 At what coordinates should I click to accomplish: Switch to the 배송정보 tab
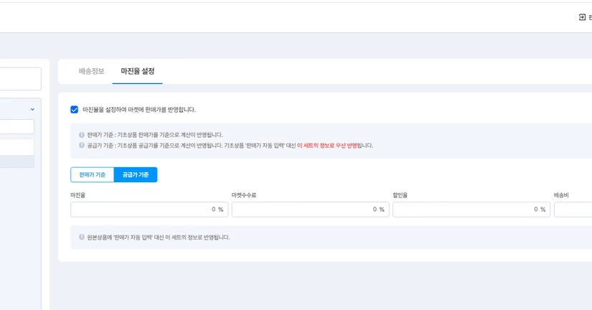coord(91,71)
